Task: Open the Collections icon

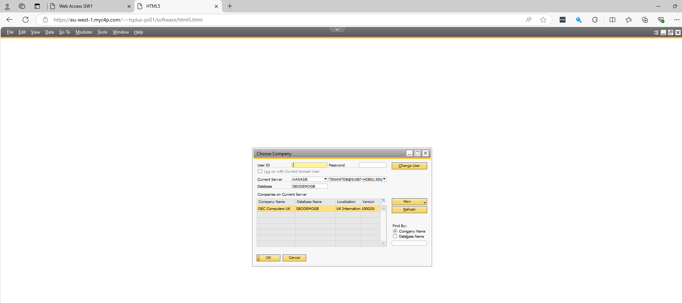Action: [x=645, y=20]
